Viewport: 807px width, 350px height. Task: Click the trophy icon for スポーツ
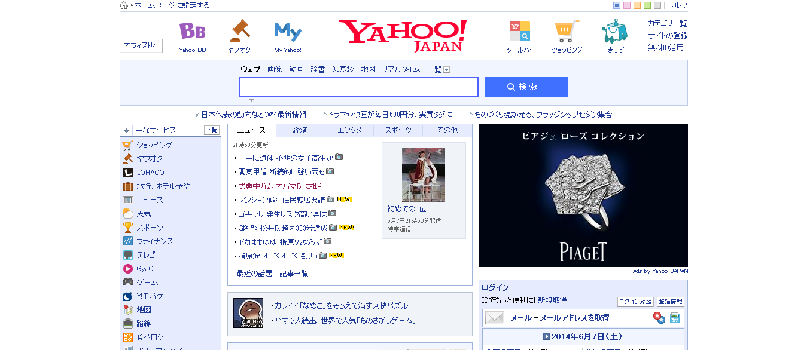(x=127, y=227)
